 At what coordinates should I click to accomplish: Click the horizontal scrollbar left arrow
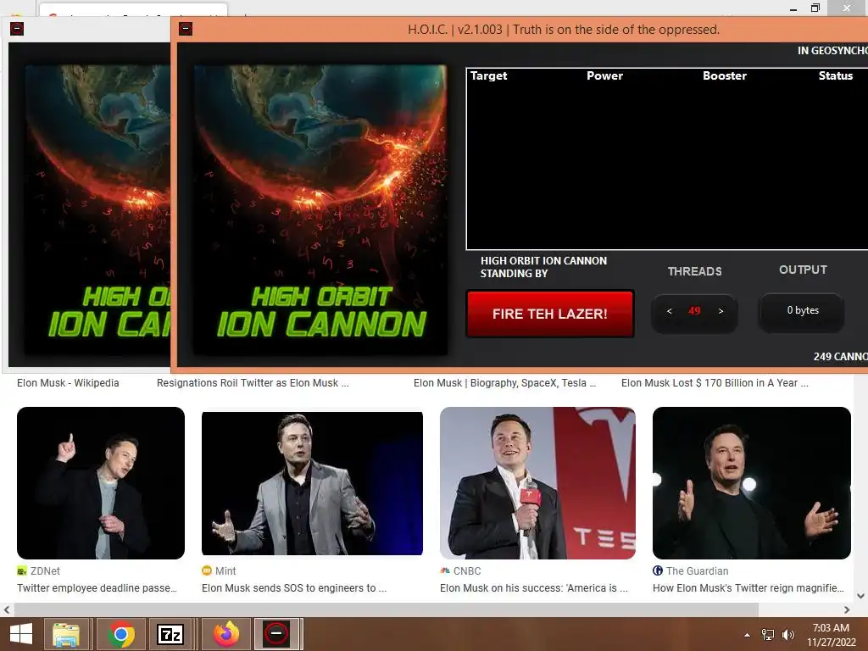point(7,610)
